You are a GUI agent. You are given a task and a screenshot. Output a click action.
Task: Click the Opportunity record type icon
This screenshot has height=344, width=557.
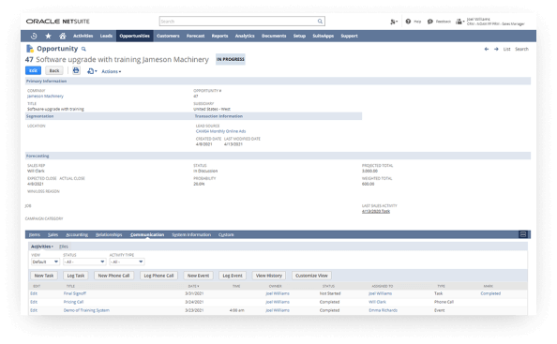click(30, 49)
